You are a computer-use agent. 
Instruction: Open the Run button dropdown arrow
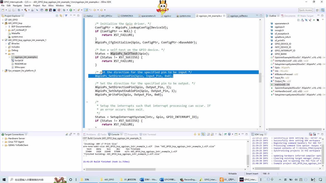pyautogui.click(x=74, y=10)
